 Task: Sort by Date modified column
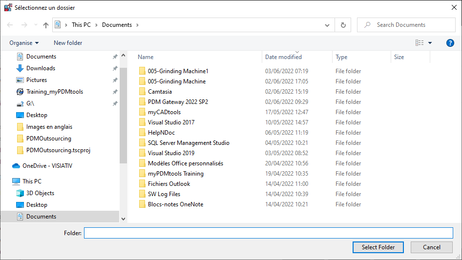click(x=283, y=57)
